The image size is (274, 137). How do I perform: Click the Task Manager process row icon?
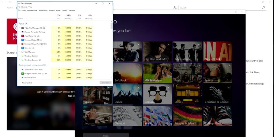[22, 52]
